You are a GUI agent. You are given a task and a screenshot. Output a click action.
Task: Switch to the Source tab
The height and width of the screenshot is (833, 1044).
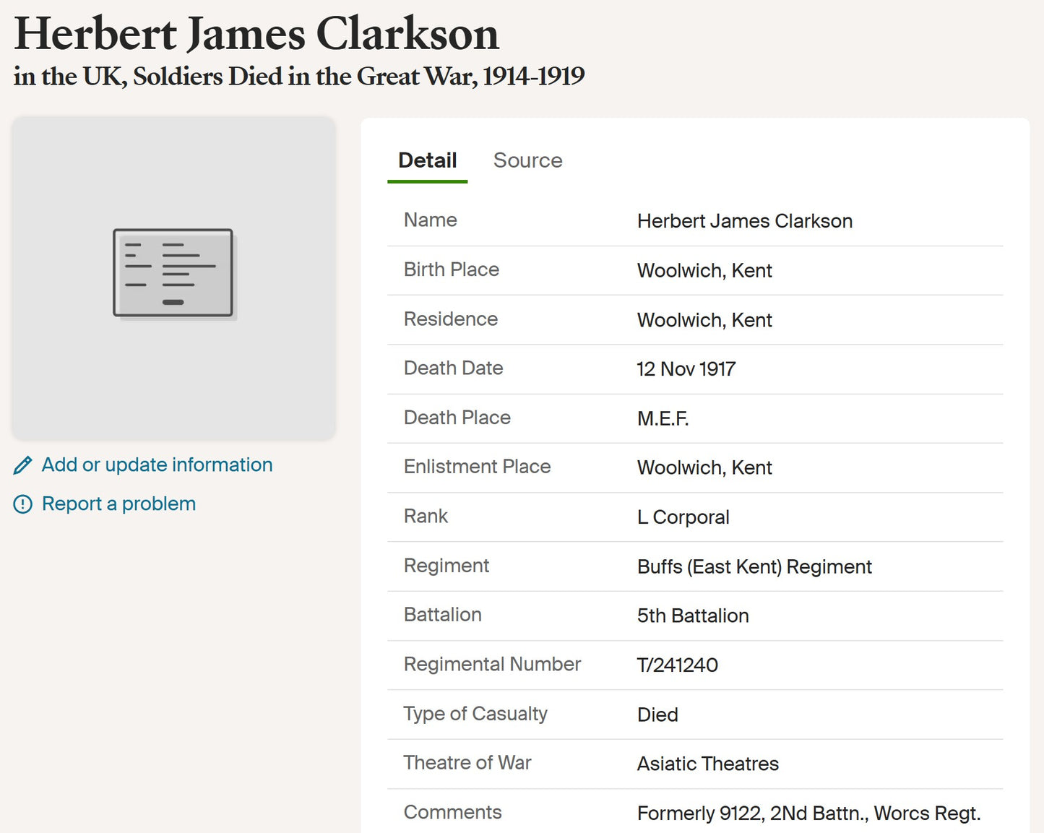pos(527,160)
